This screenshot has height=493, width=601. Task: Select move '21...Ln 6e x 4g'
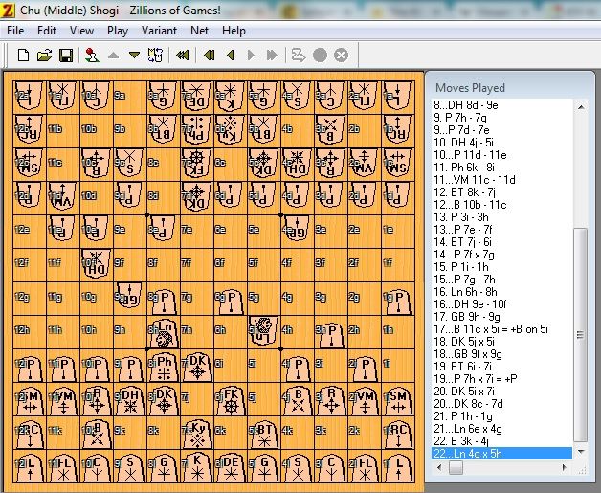(x=468, y=429)
